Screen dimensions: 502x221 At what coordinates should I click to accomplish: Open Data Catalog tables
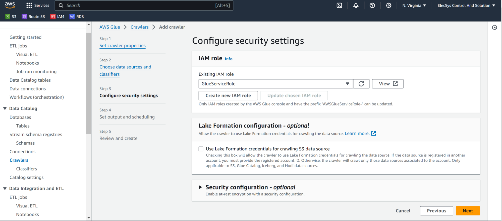click(x=30, y=80)
